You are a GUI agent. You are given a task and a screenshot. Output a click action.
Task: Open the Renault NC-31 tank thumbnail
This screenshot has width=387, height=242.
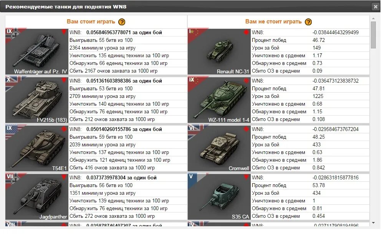pos(219,51)
